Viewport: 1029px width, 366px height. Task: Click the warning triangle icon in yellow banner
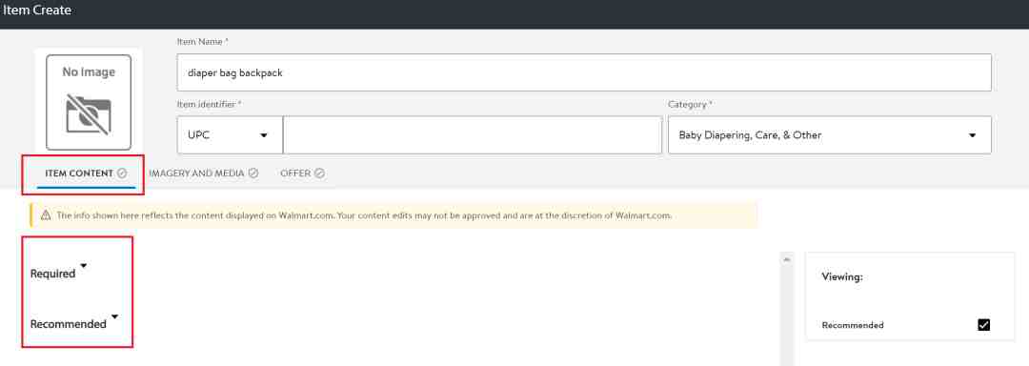46,215
